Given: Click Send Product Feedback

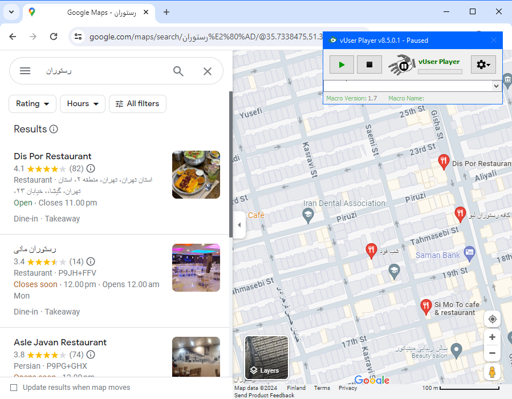Looking at the screenshot, I should 264,396.
